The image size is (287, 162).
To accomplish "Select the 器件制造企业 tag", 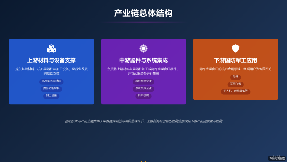I will point(143,82).
